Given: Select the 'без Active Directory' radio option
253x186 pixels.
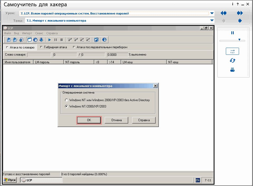Looking at the screenshot, I should pos(66,100).
